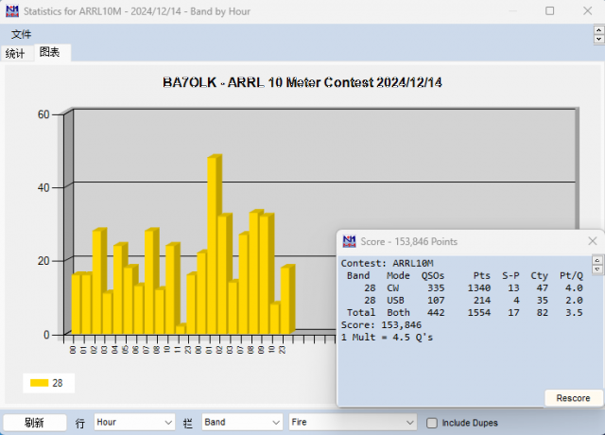Click the CW Cty value 47
The image size is (605, 435).
(x=542, y=287)
